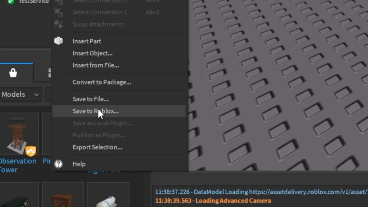Select the dark green model thumbnail

coord(19,195)
